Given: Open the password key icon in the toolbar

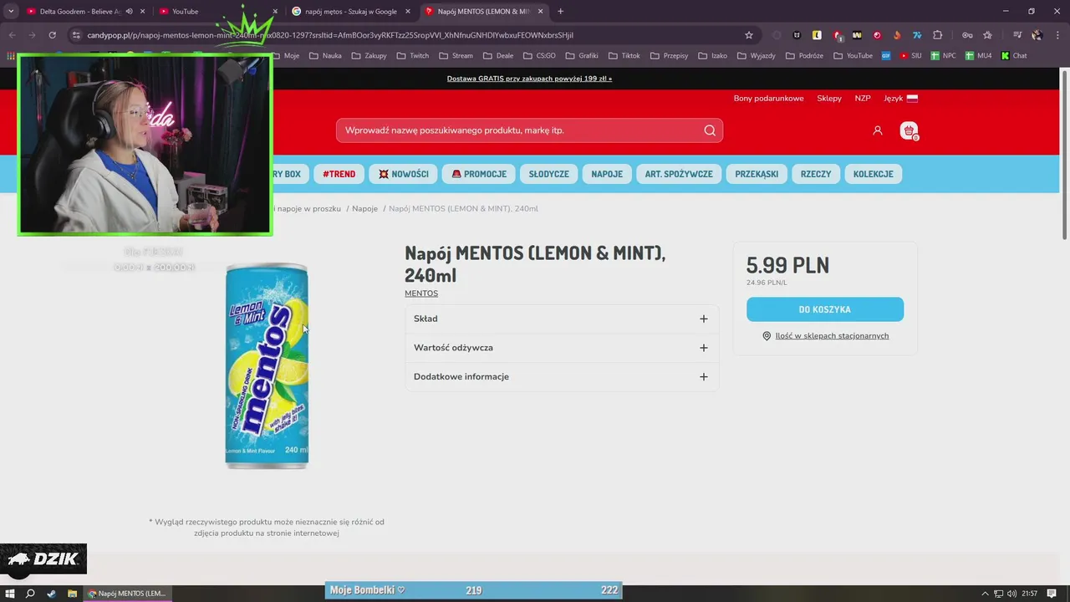Looking at the screenshot, I should pyautogui.click(x=967, y=35).
